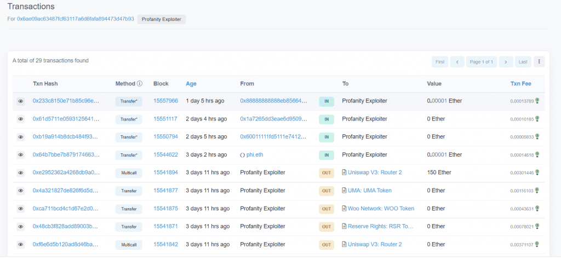The image size is (561, 258).
Task: Open the UMA: UMA Token link
Action: pyautogui.click(x=370, y=191)
